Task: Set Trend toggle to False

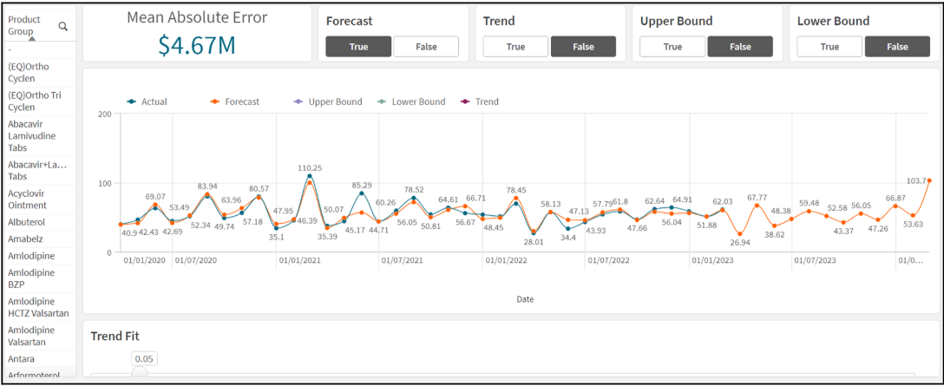Action: (x=583, y=46)
